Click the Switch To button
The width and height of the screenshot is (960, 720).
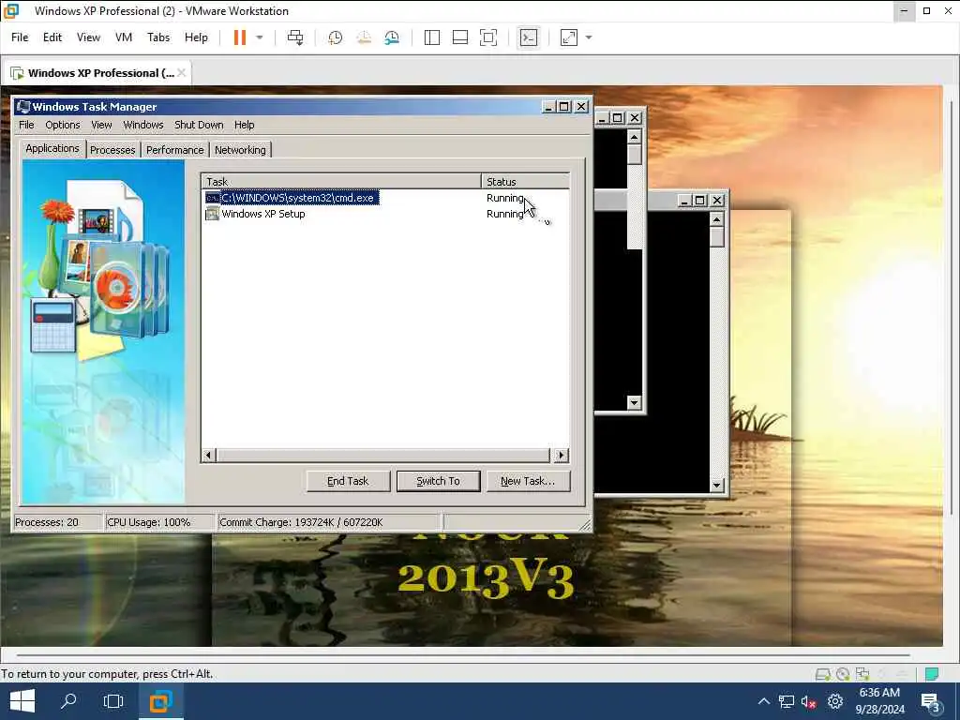tap(439, 481)
